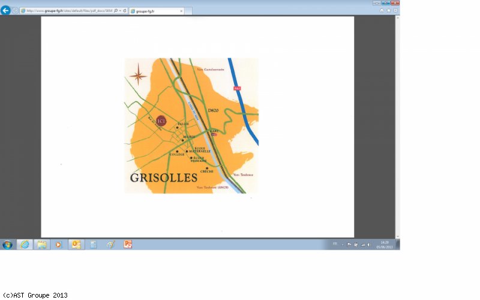Image resolution: width=480 pixels, height=300 pixels.
Task: Click the scroll-up arrow of the vertical scrollbar
Action: [397, 18]
